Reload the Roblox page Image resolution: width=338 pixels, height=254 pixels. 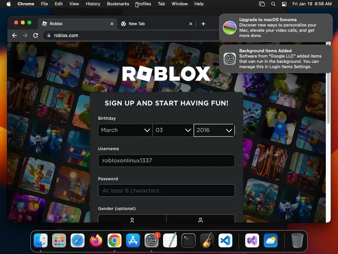click(x=36, y=35)
